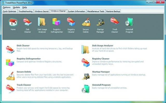The image size is (166, 103).
Task: Go to the Windows Secret tab
Action: tap(41, 11)
